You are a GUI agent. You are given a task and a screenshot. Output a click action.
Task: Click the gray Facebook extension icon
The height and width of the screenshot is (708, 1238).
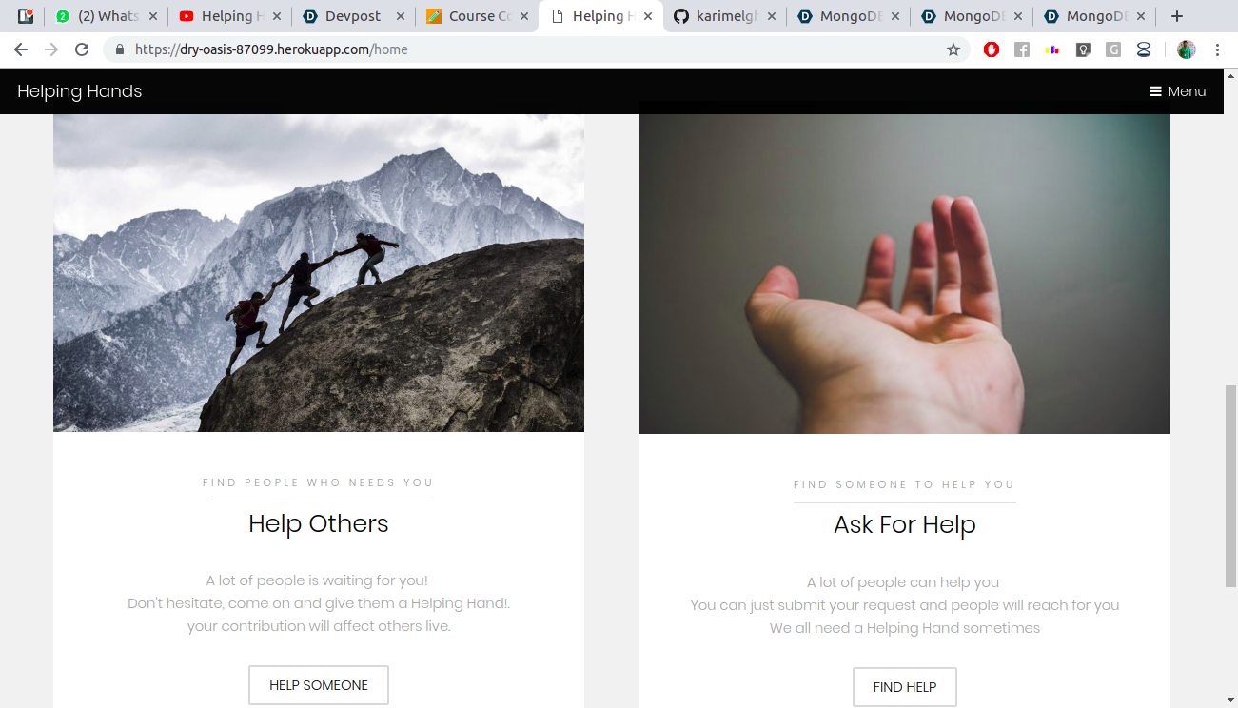(x=1022, y=49)
